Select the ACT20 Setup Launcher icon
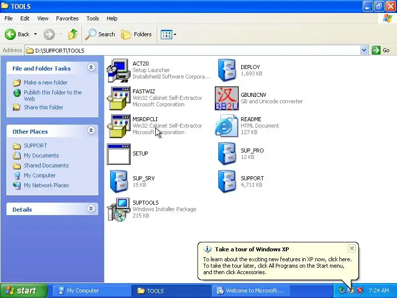 pyautogui.click(x=119, y=71)
